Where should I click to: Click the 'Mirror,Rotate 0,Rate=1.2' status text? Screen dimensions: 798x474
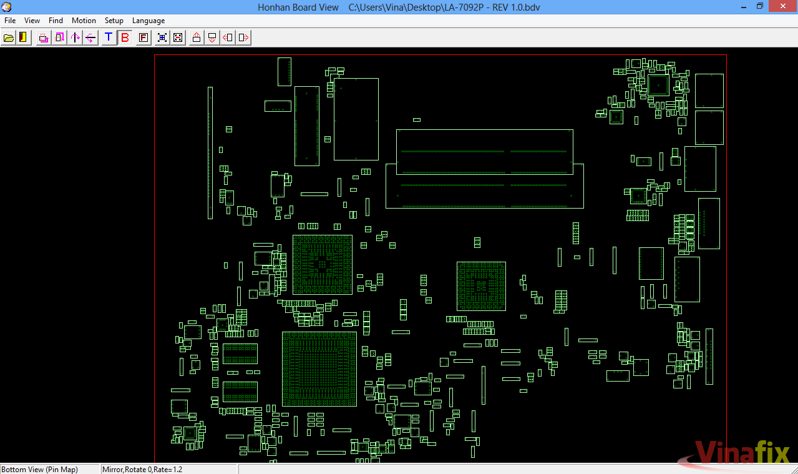[x=143, y=469]
